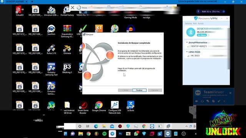Screen dimensions: 246x138
Task: Select the Esquematico Samsung WinRAR archive icon
Action: click(67, 31)
